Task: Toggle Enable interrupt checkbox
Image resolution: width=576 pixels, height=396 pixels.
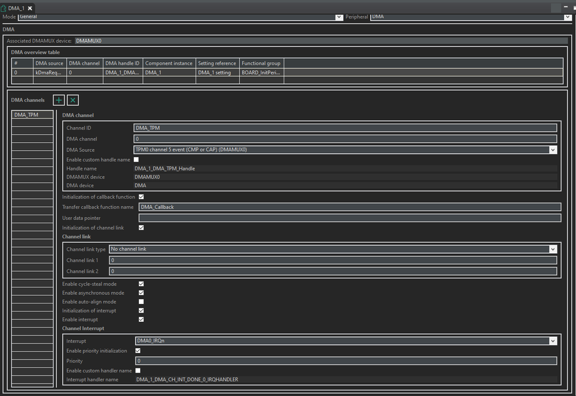Action: coord(141,319)
